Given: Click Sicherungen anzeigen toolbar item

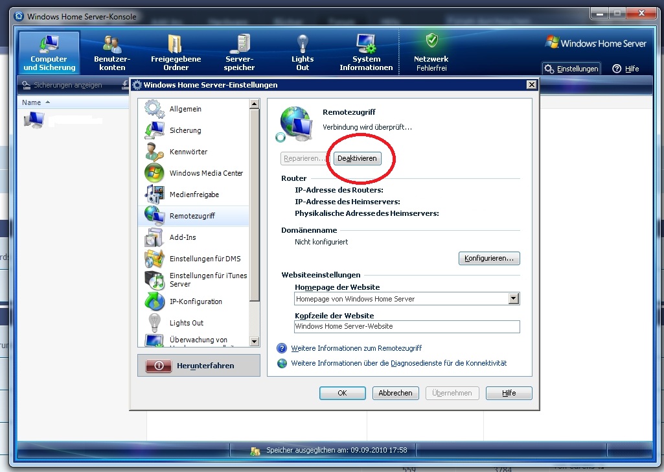Looking at the screenshot, I should pos(63,85).
